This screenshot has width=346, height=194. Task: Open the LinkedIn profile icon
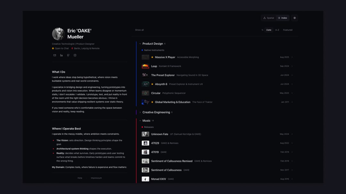pyautogui.click(x=62, y=55)
